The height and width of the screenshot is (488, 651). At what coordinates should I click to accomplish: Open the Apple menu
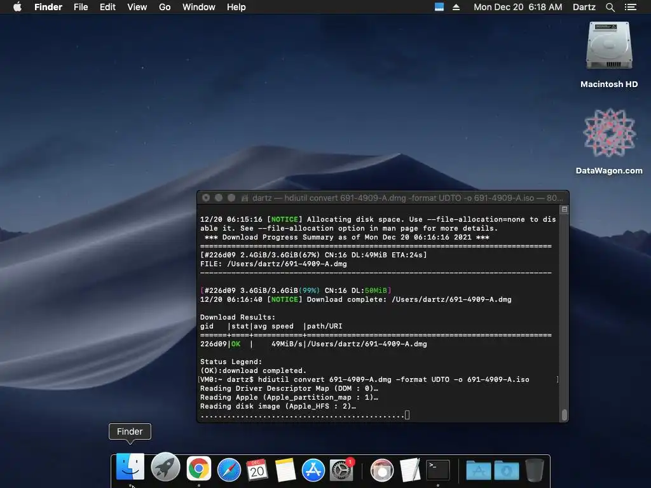point(17,7)
